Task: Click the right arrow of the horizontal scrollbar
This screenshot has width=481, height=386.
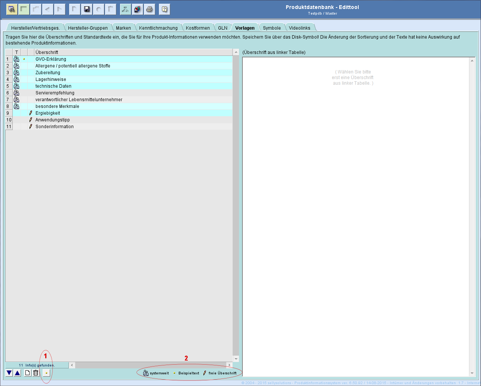Action: pyautogui.click(x=230, y=365)
